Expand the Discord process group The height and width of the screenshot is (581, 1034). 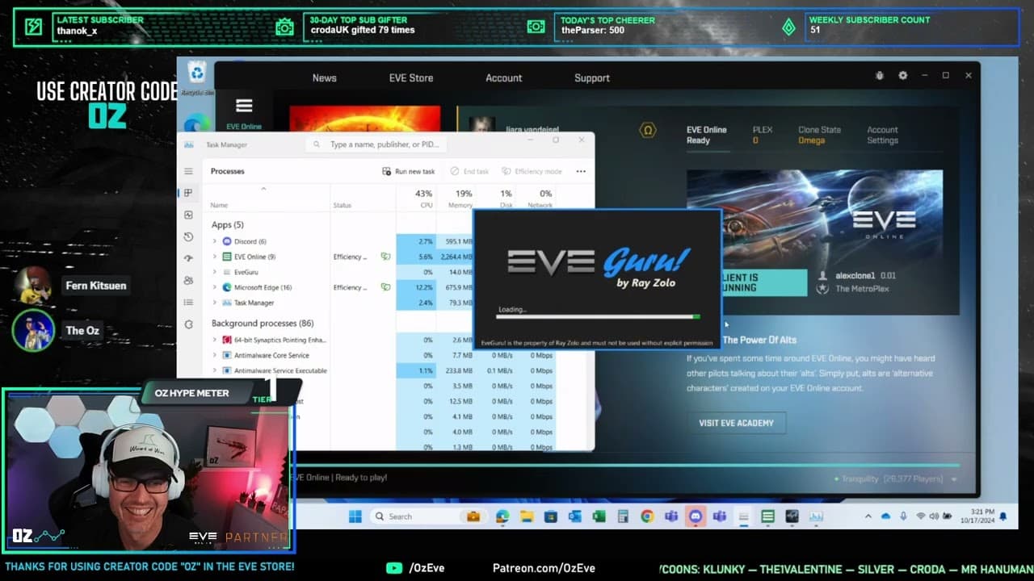click(214, 241)
